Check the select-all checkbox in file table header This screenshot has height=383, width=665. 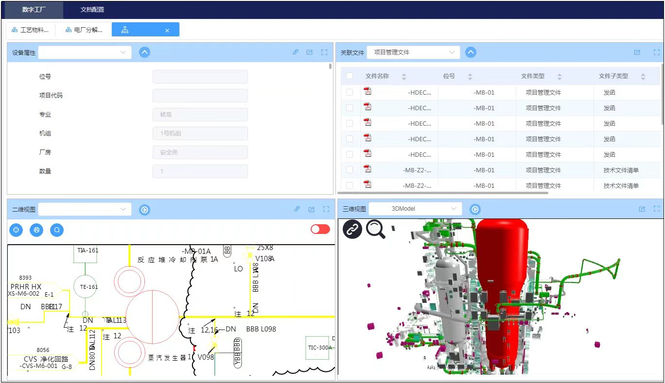pos(350,76)
